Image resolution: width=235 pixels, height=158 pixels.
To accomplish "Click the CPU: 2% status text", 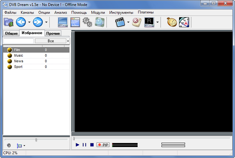I will [x=10, y=153].
